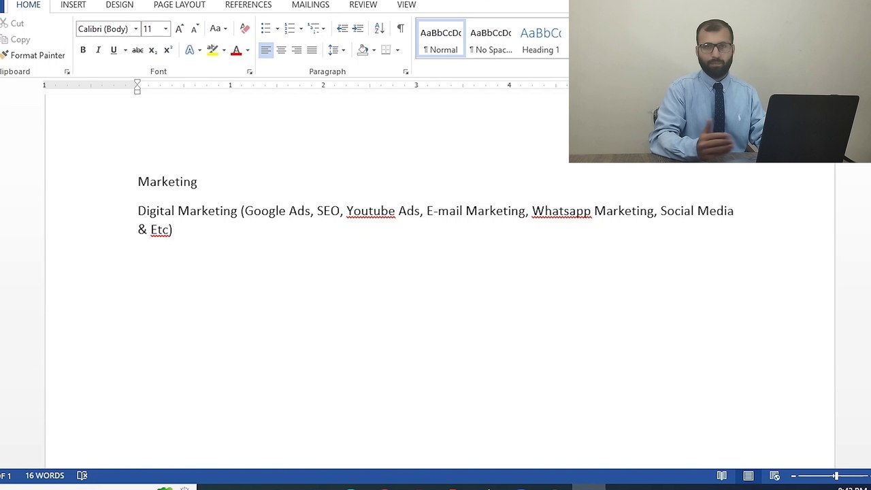871x490 pixels.
Task: Expand the underline style dropdown arrow
Action: point(125,50)
